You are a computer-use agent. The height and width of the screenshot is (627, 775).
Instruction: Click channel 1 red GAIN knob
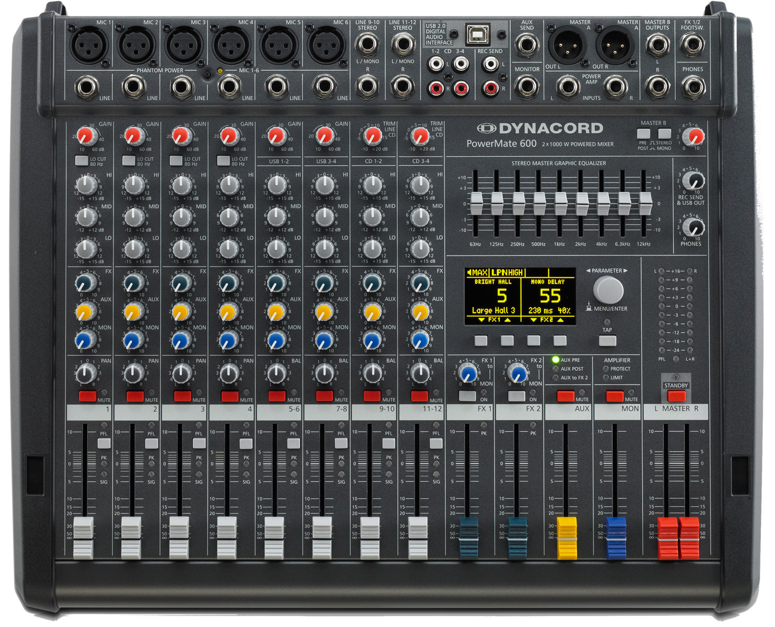(x=87, y=136)
